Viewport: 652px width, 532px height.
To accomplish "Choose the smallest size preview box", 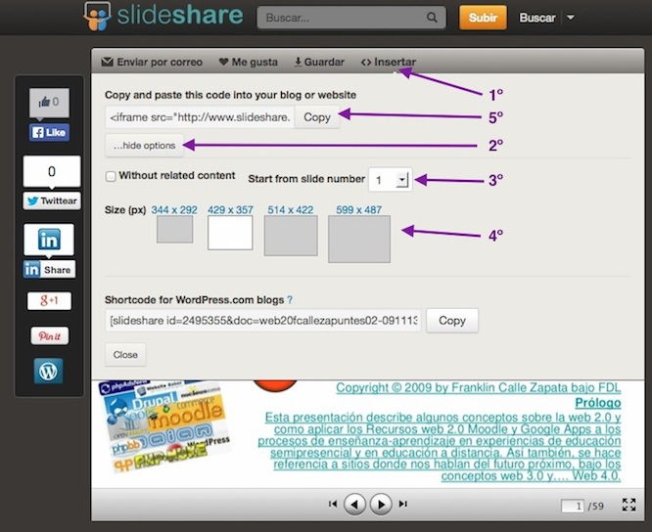I will (x=174, y=229).
